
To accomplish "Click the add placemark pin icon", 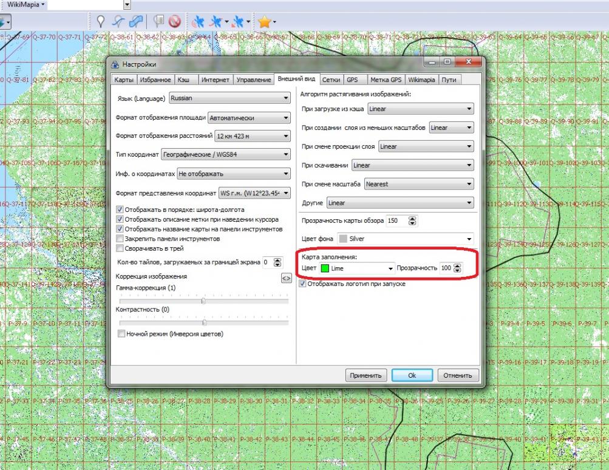I will (101, 21).
